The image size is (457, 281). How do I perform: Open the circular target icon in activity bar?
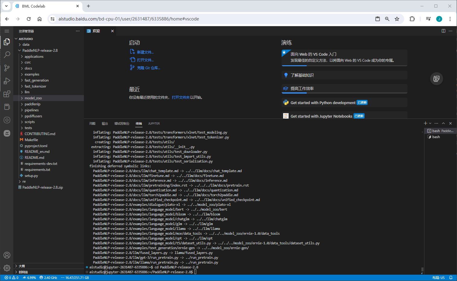click(x=7, y=120)
